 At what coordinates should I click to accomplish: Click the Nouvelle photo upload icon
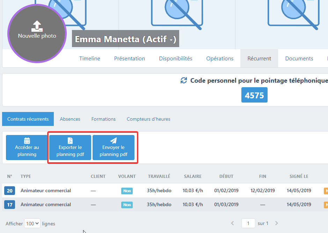tap(37, 26)
